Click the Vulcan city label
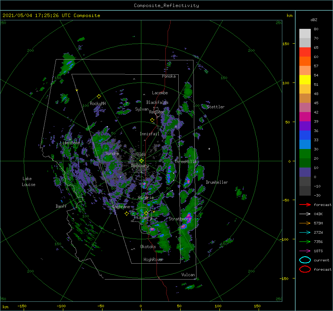The width and height of the screenshot is (333, 311). tap(188, 274)
